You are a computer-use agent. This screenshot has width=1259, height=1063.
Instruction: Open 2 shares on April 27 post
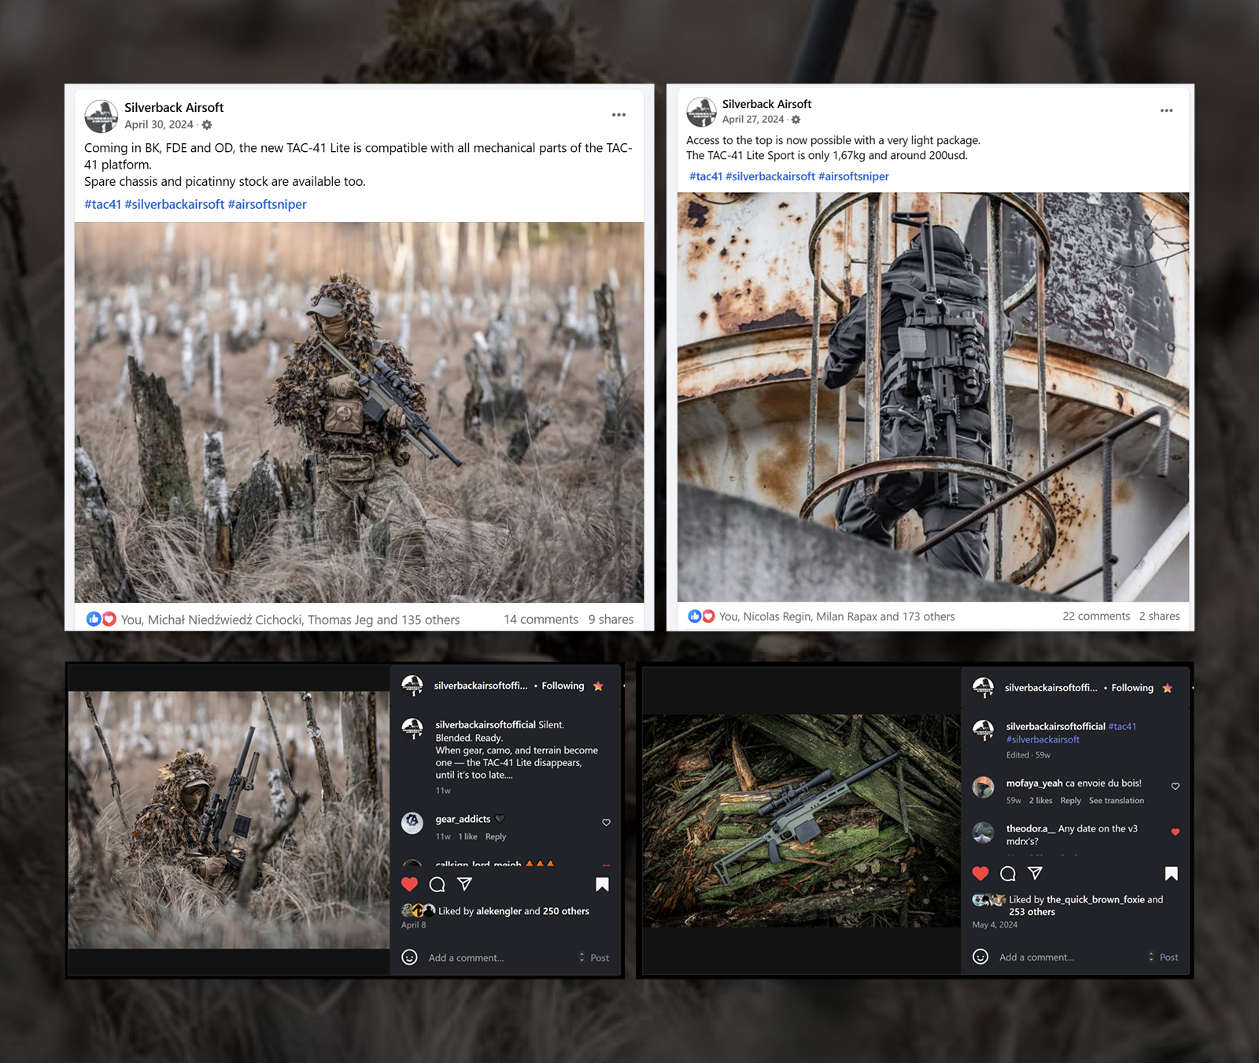[1159, 617]
